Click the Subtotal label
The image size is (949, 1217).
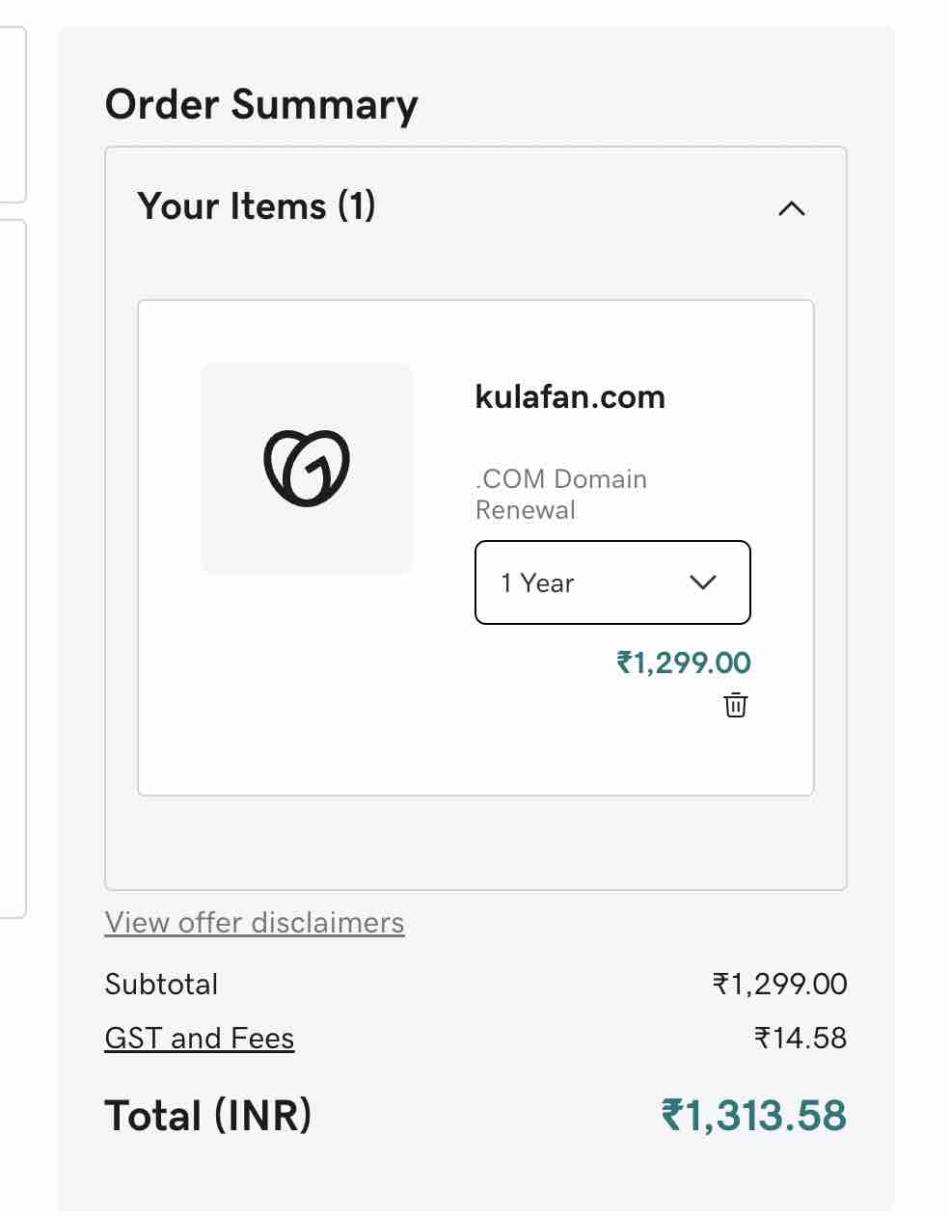(x=161, y=985)
